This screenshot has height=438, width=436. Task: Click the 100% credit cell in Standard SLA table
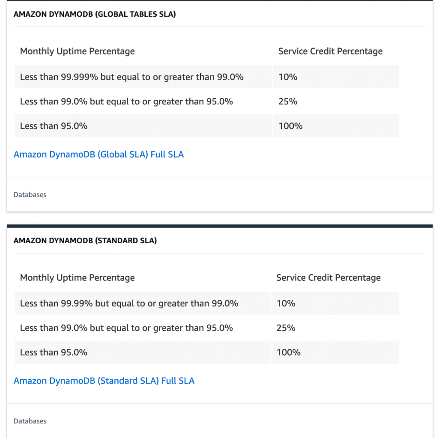click(289, 352)
